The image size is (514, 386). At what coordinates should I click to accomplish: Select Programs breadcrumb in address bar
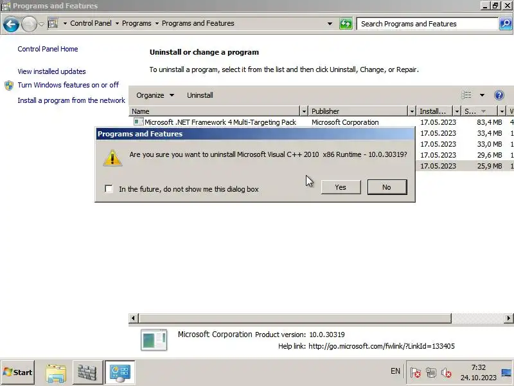click(x=137, y=23)
